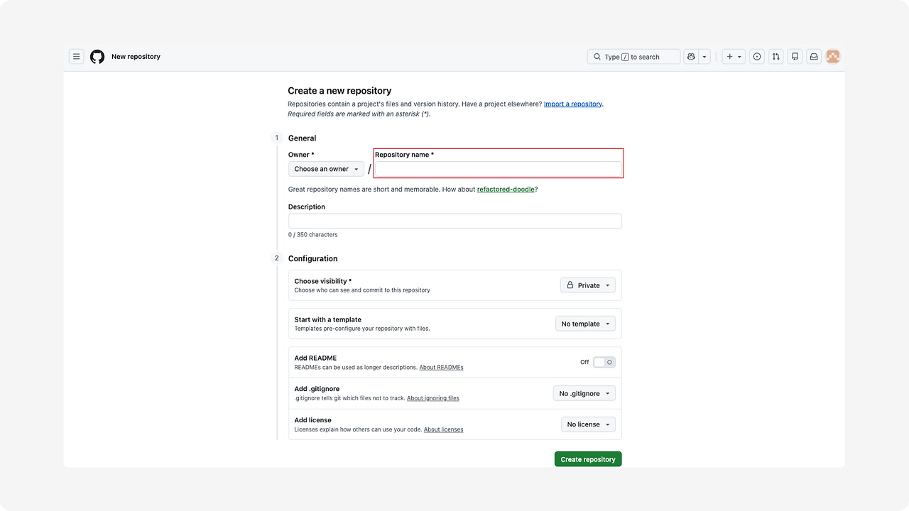Screen dimensions: 909x511
Task: Check the notifications inbox icon
Action: click(x=814, y=56)
